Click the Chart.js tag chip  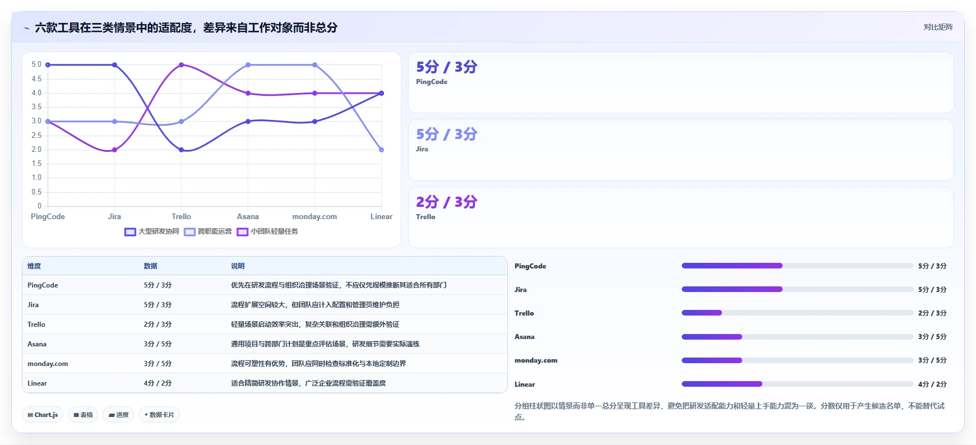point(43,415)
